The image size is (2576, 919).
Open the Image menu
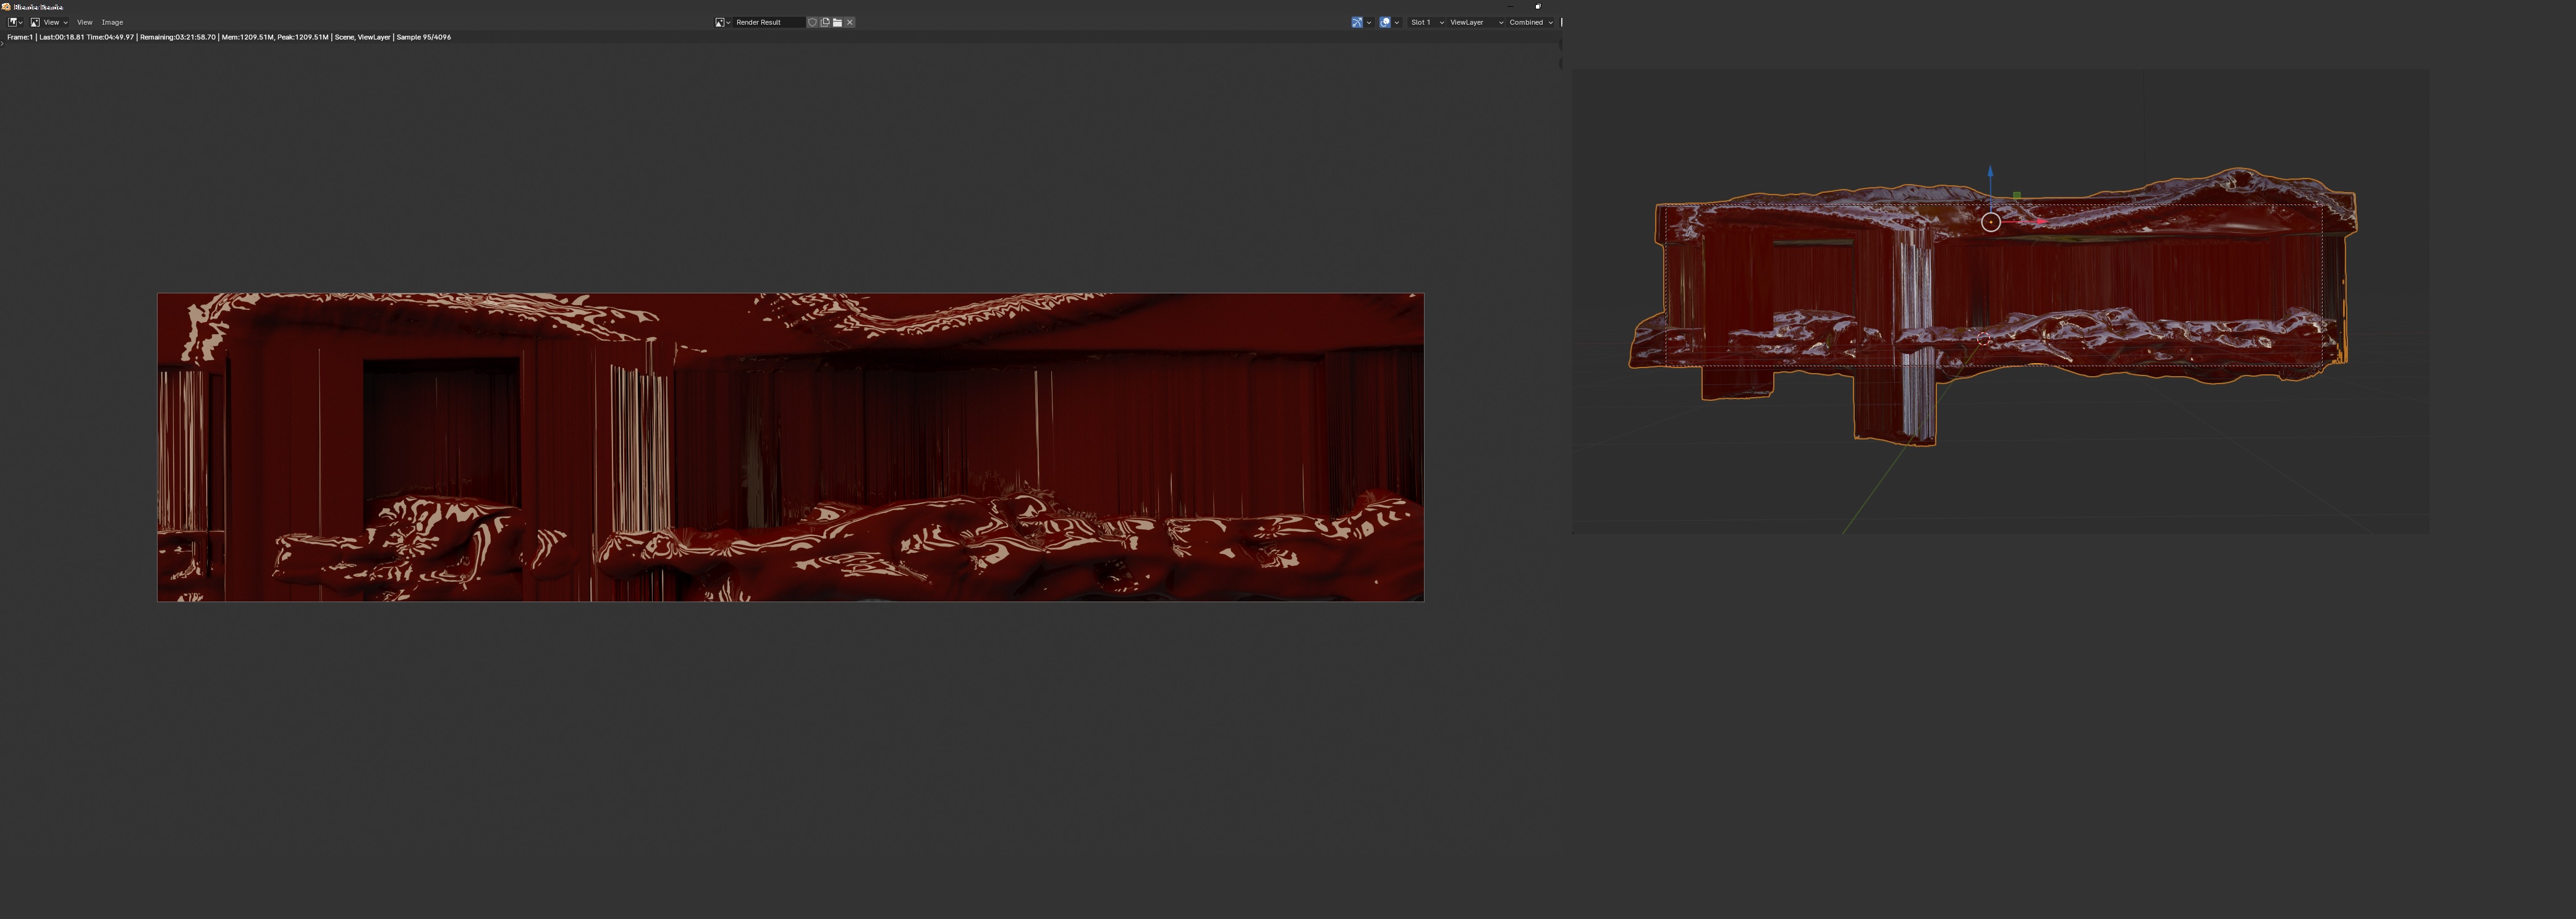coord(112,22)
